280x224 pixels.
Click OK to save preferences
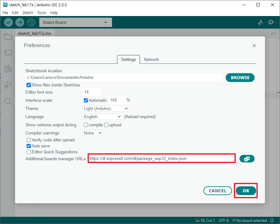click(x=246, y=191)
